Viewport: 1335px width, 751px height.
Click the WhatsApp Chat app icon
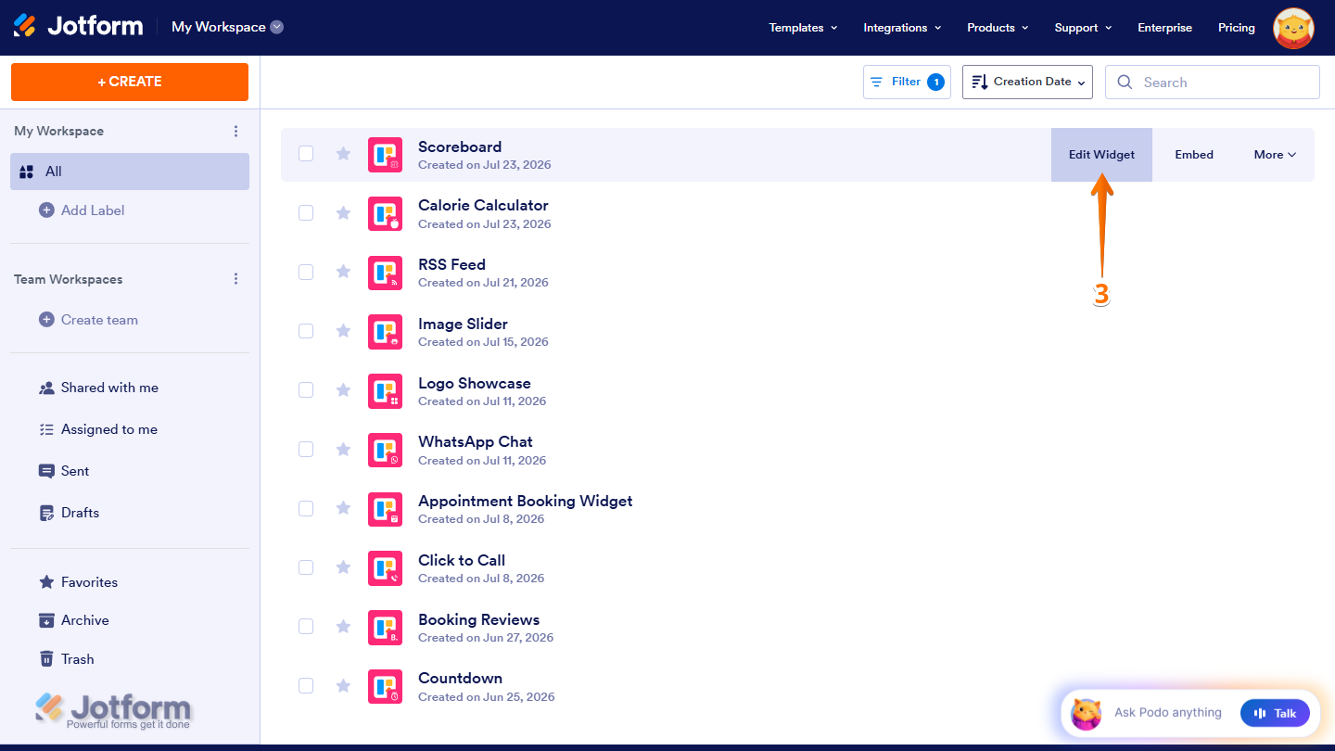385,451
